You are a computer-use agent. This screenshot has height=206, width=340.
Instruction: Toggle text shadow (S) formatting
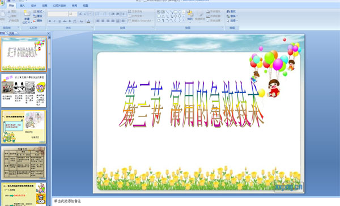(70, 21)
